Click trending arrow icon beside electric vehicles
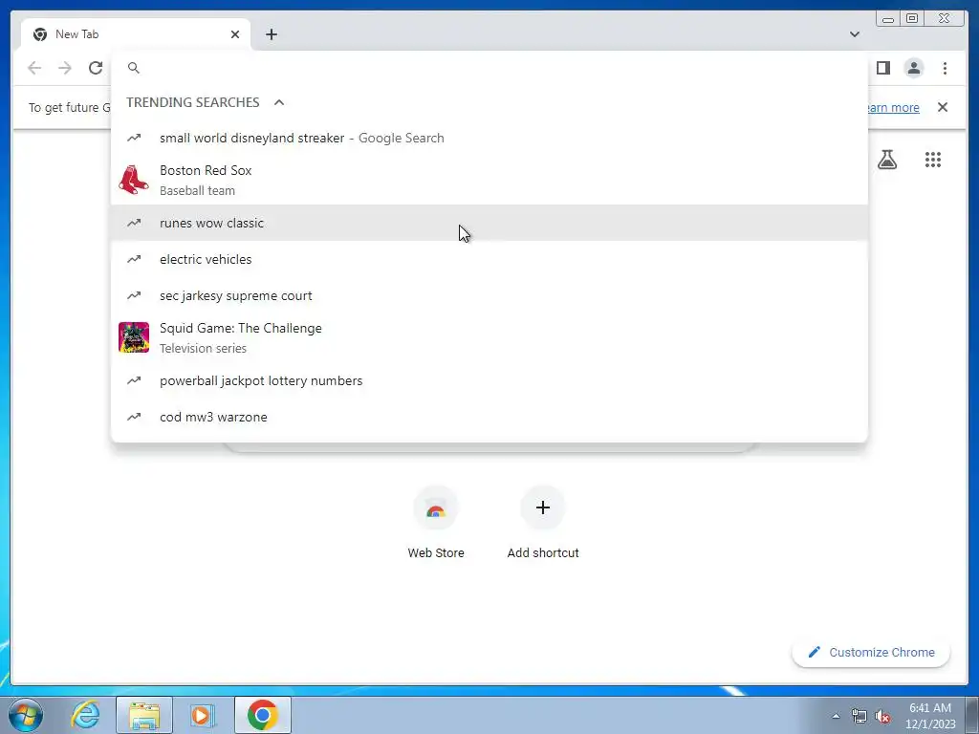Viewport: 979px width, 734px height. [x=134, y=259]
